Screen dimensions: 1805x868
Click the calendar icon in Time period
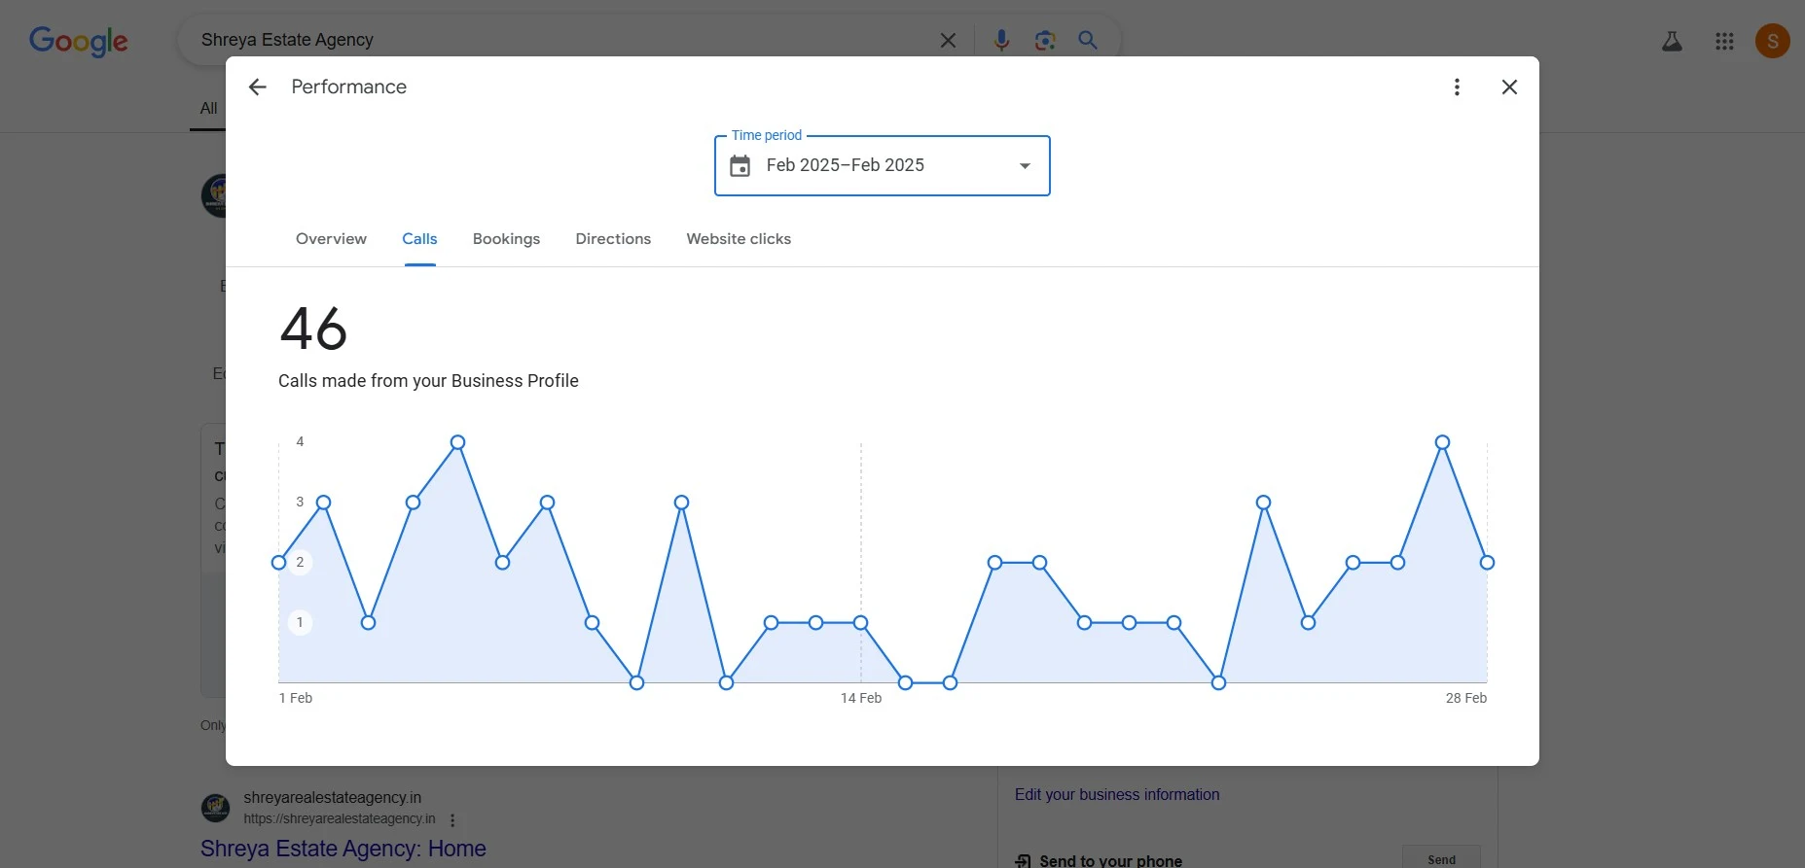(x=740, y=166)
